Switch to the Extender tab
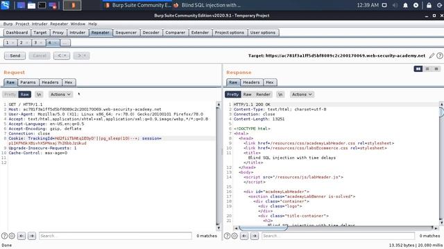444x249 pixels. click(200, 33)
